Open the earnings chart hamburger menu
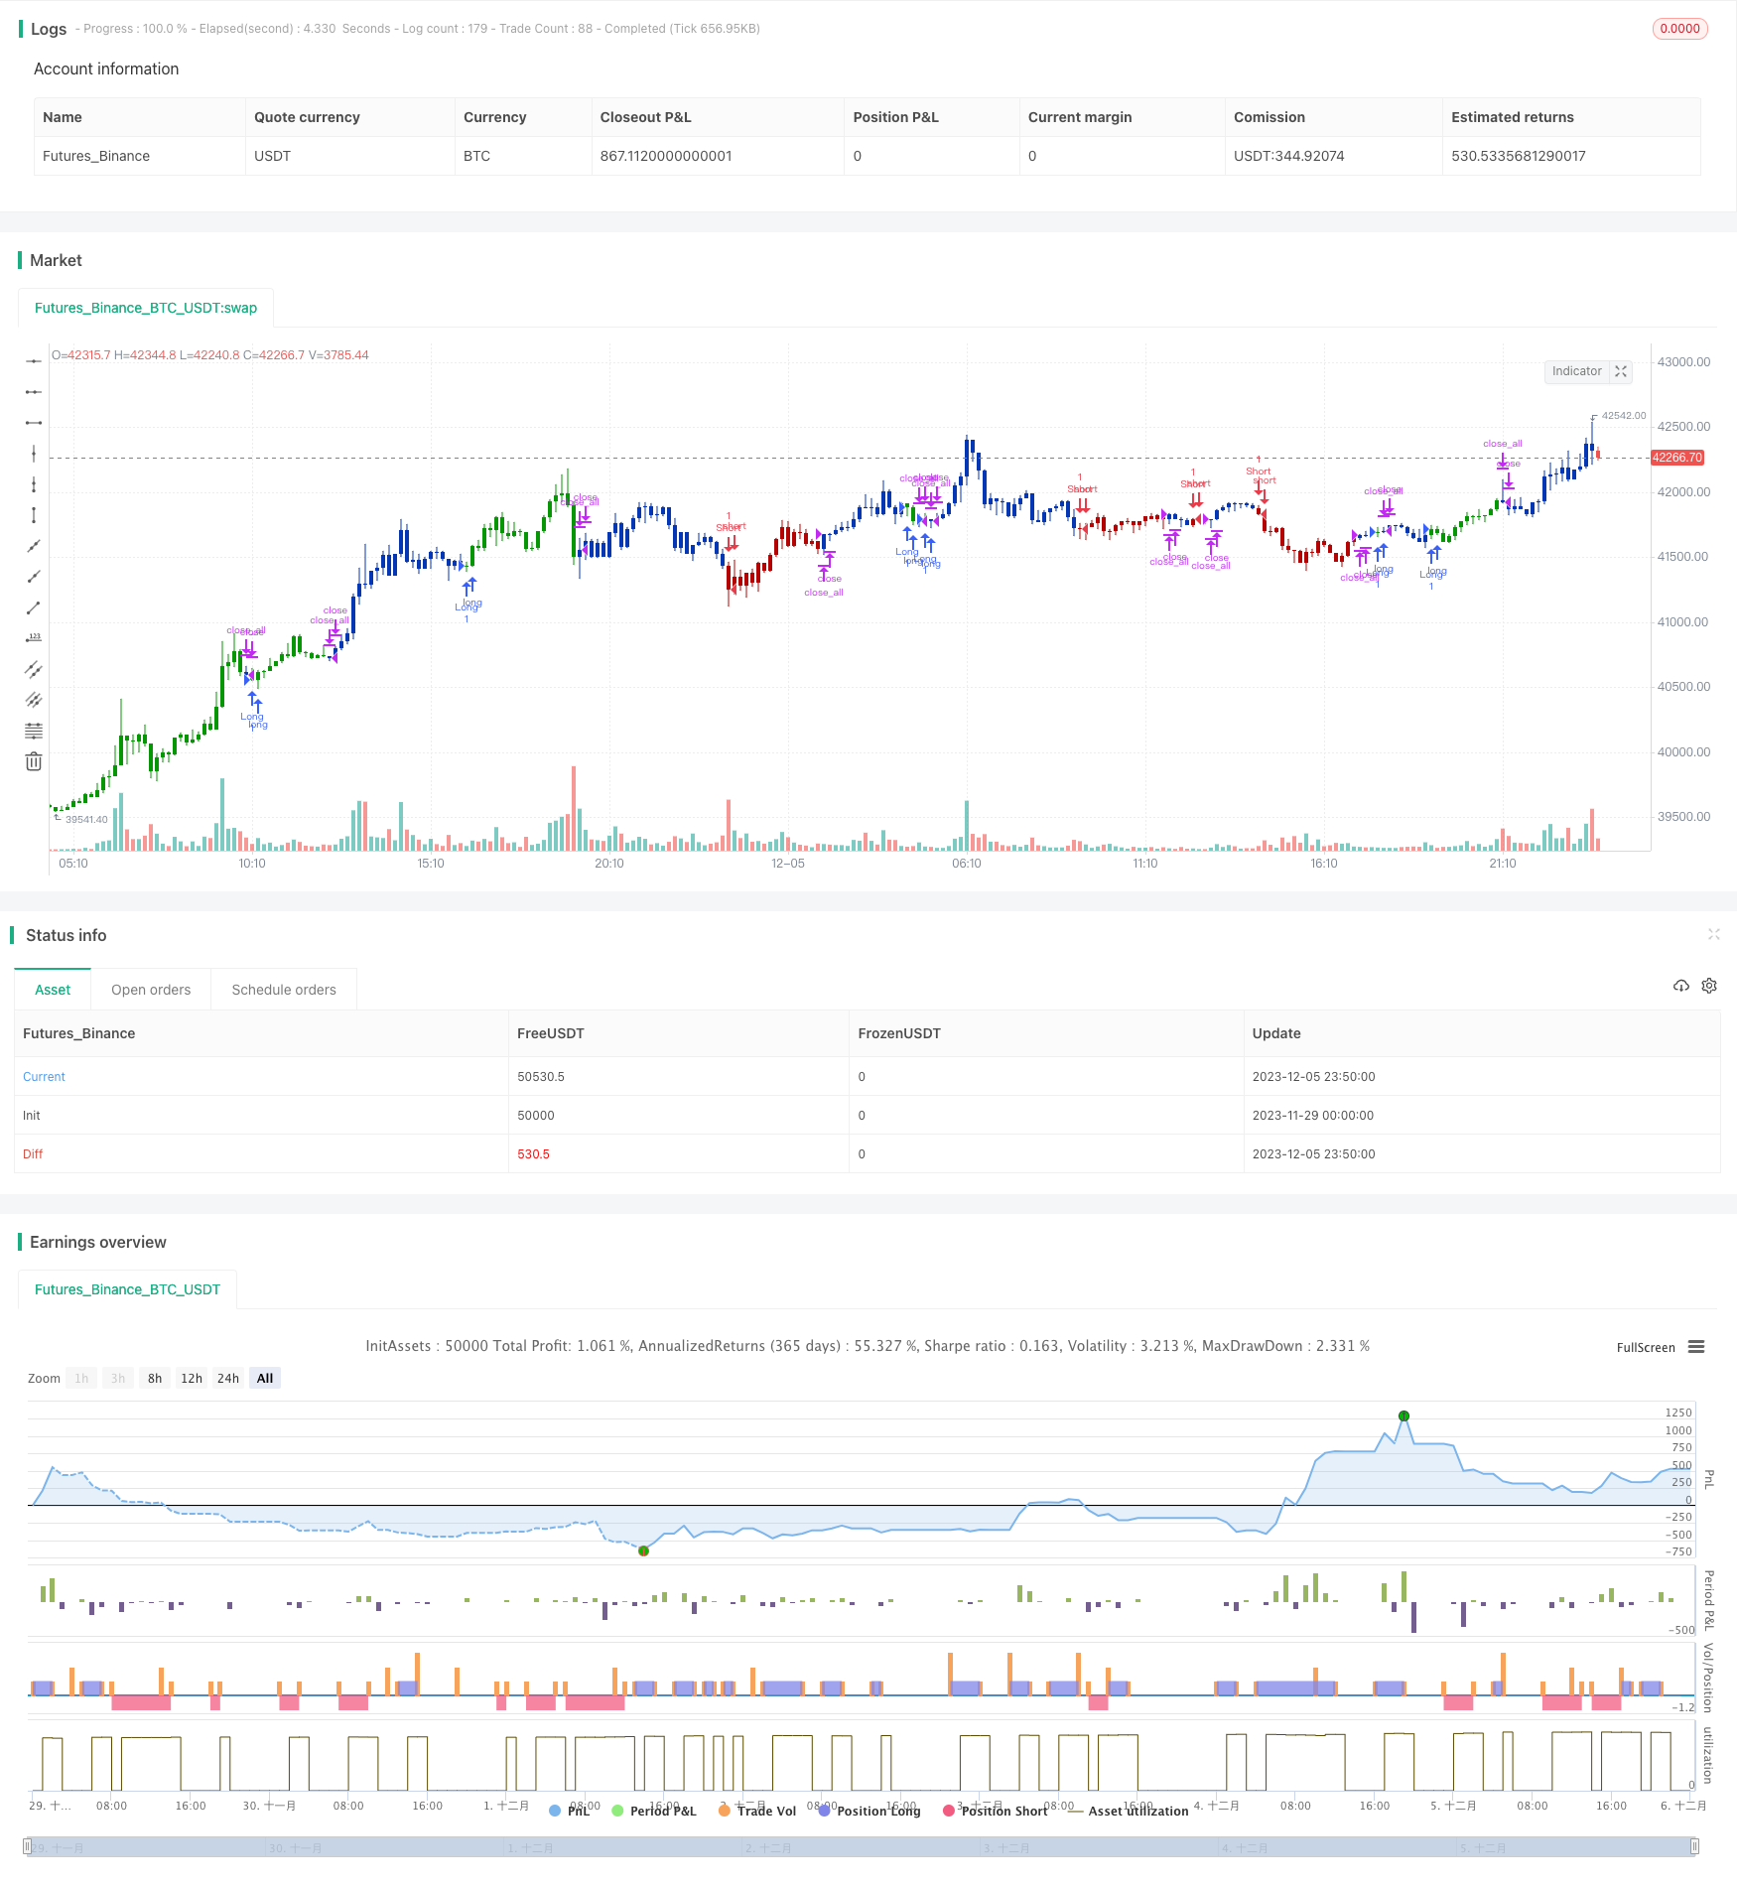This screenshot has width=1737, height=1886. click(1696, 1347)
